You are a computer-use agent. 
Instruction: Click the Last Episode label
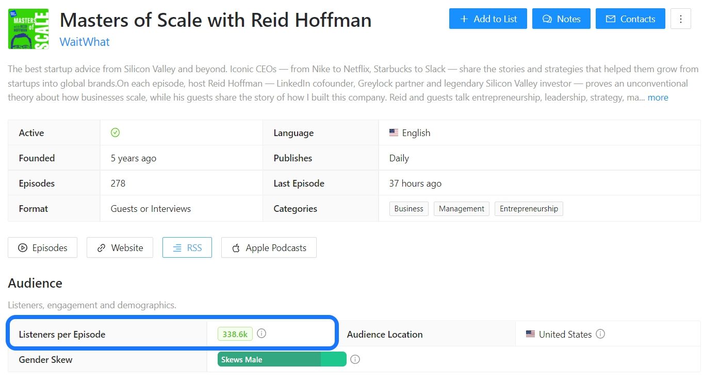pos(299,183)
